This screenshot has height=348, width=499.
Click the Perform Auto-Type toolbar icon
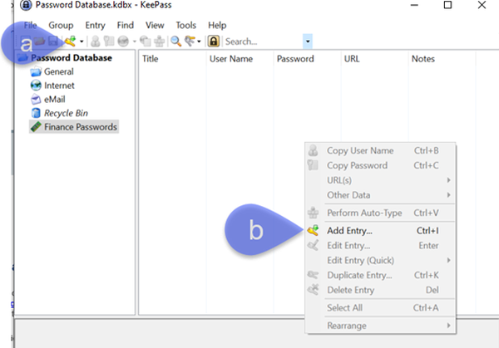point(159,42)
